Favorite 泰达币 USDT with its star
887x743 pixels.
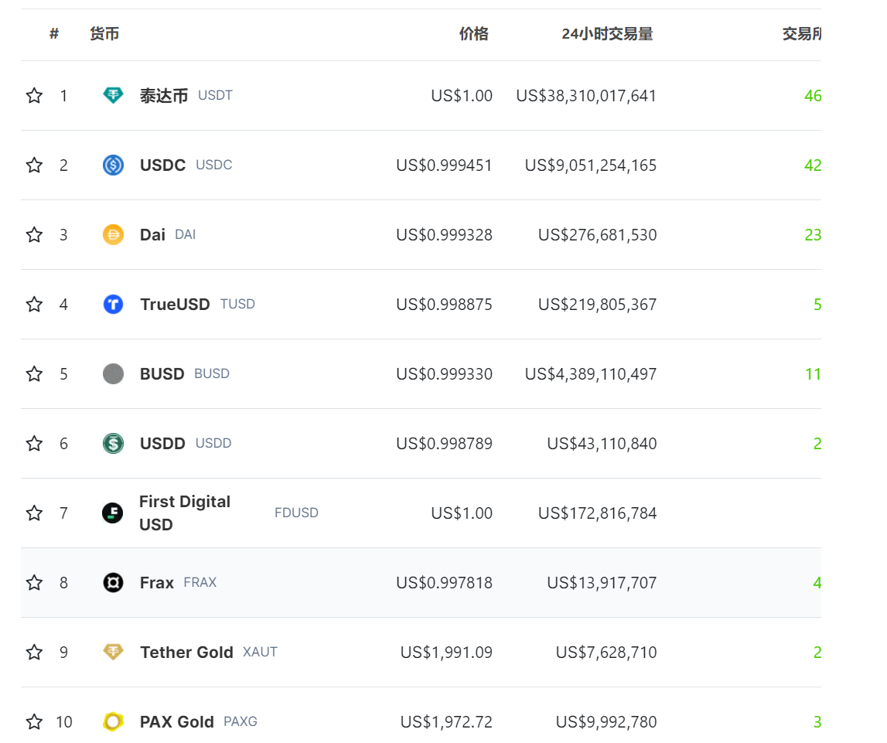[x=35, y=96]
